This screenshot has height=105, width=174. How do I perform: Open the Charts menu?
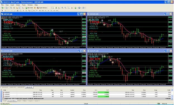(x=18, y=5)
